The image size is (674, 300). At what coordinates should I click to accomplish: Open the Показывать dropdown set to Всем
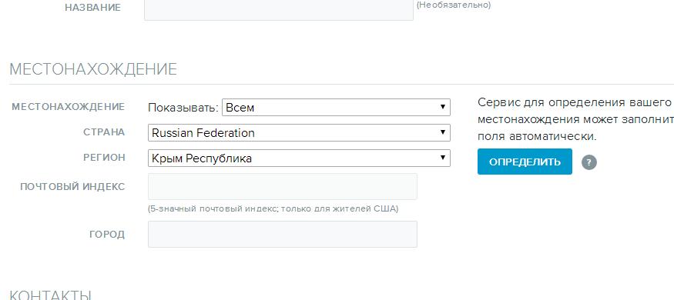(x=336, y=107)
